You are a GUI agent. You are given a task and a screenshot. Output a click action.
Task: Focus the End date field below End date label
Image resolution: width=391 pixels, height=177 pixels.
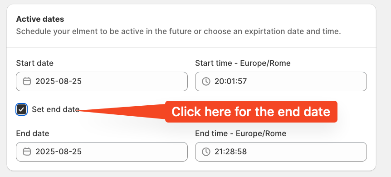point(102,152)
